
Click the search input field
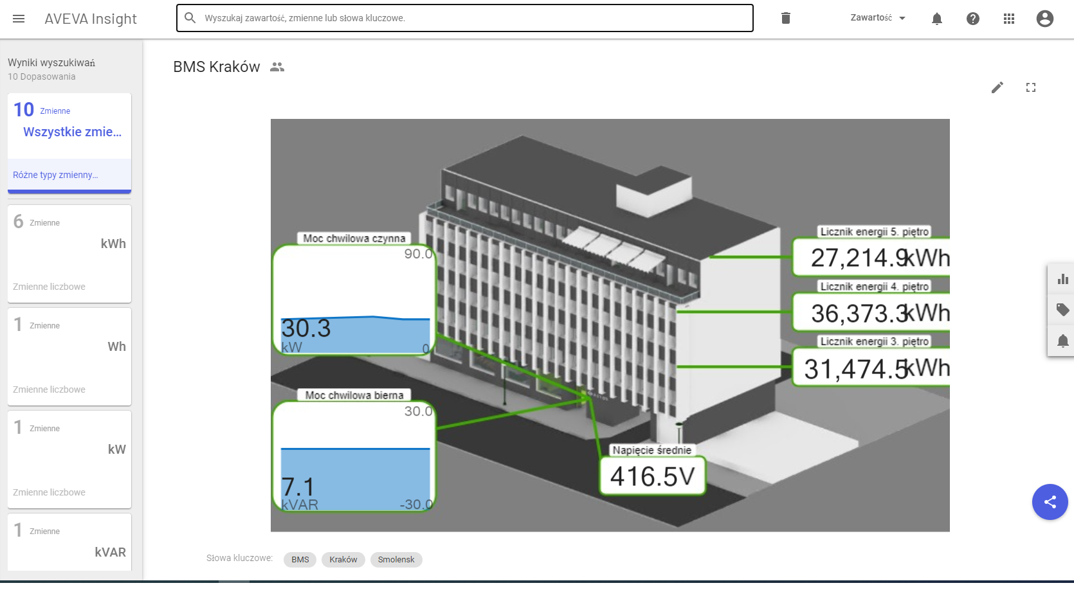click(x=476, y=18)
